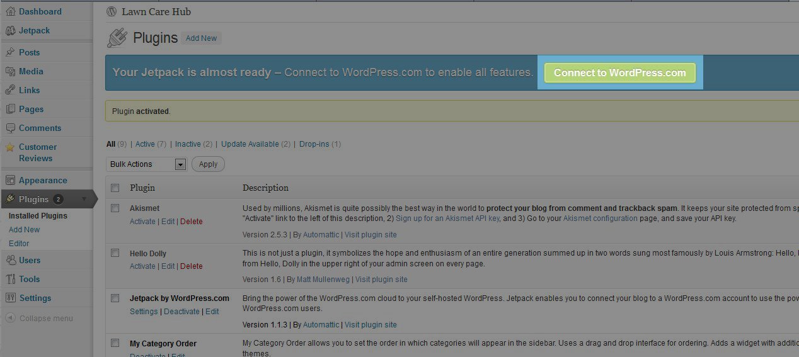This screenshot has width=799, height=357.
Task: Check the Hello Dolly plugin checkbox
Action: (115, 252)
